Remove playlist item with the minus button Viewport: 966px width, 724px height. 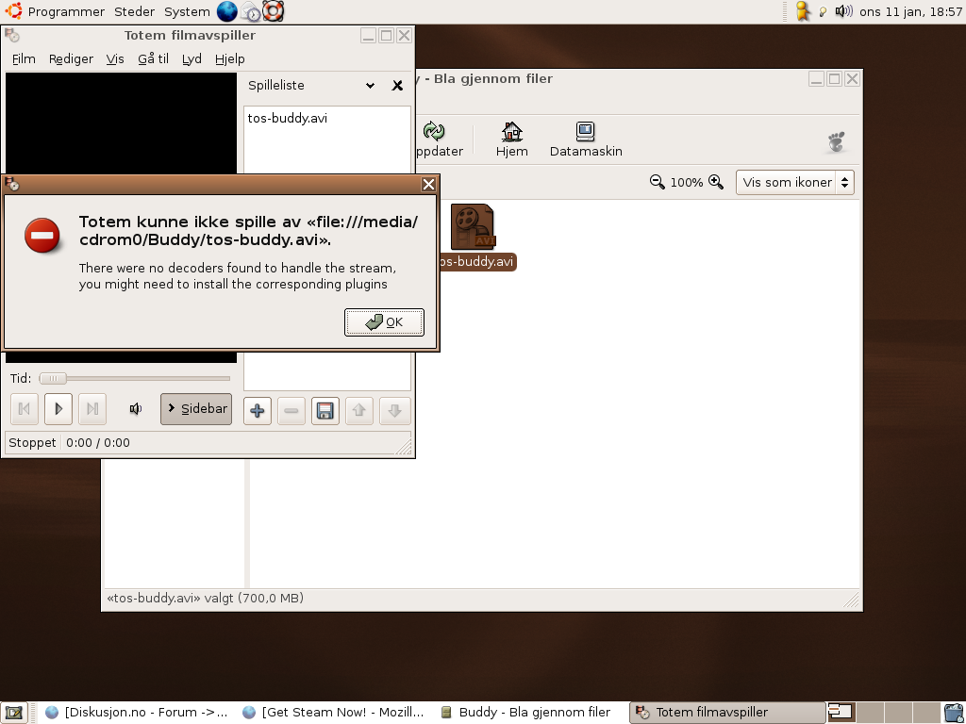291,411
